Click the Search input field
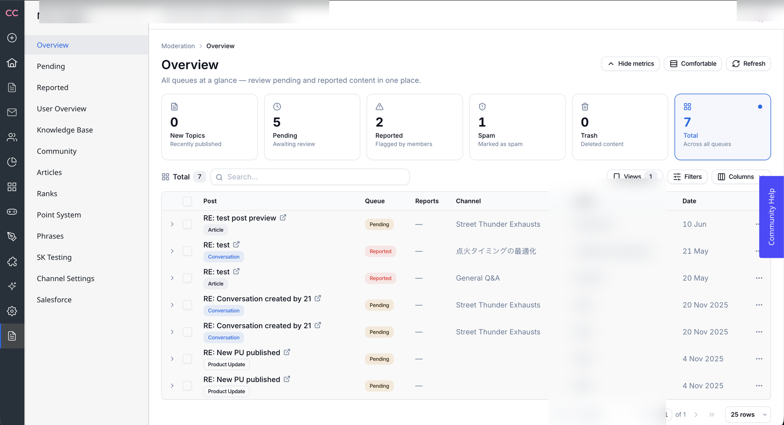This screenshot has height=425, width=784. (x=310, y=177)
